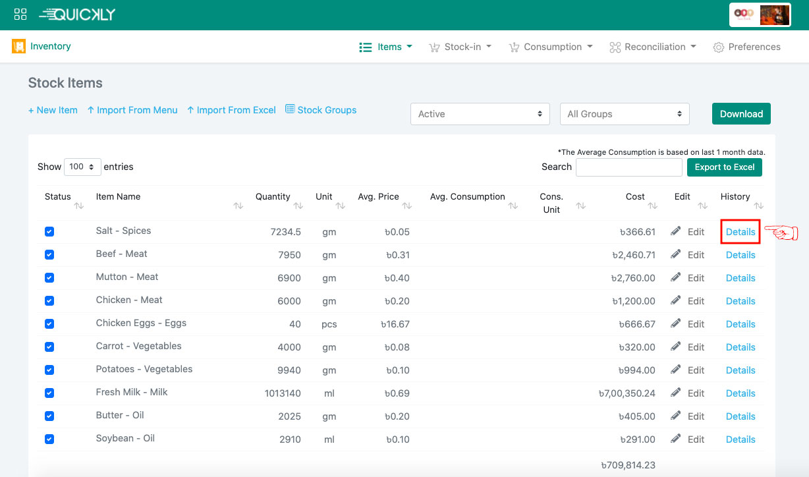Click the sort arrows on Cost column
Viewport: 809px width, 477px height.
coord(653,206)
